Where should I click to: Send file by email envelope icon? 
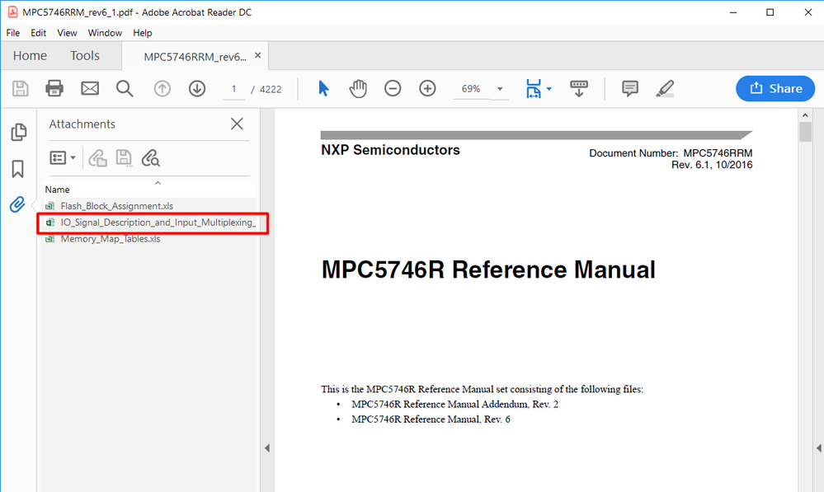(90, 88)
